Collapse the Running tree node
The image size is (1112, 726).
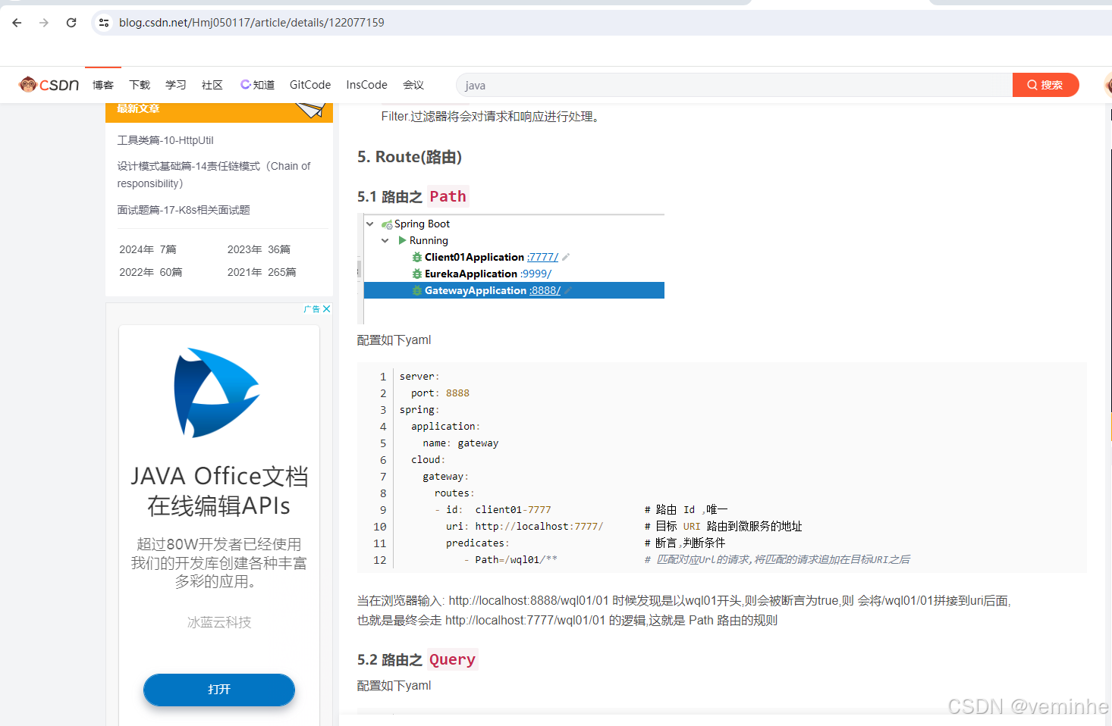[x=385, y=240]
